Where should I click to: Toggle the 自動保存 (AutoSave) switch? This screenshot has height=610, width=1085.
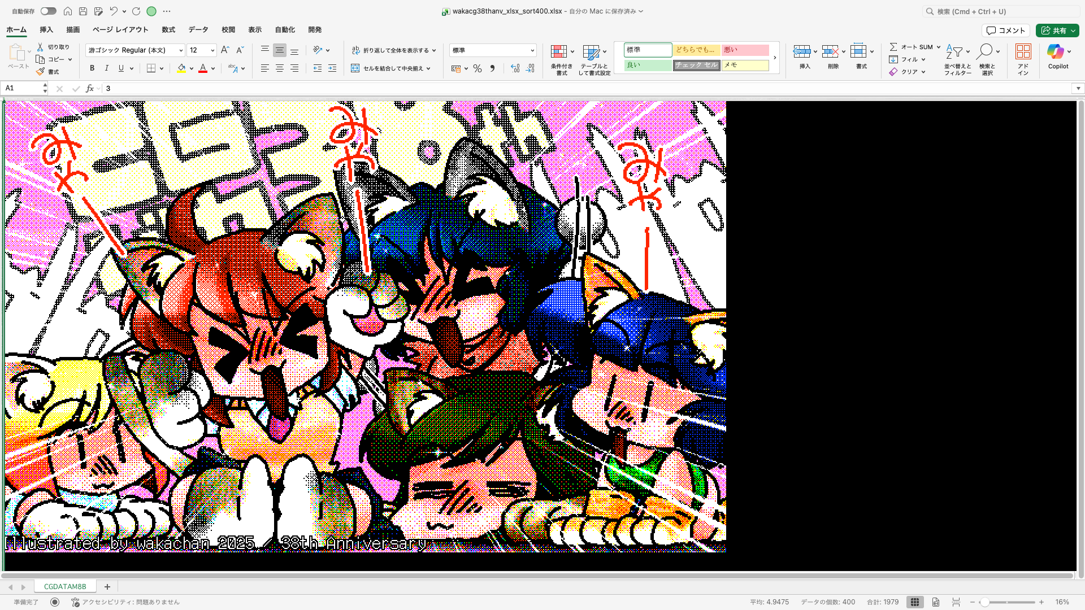point(48,11)
